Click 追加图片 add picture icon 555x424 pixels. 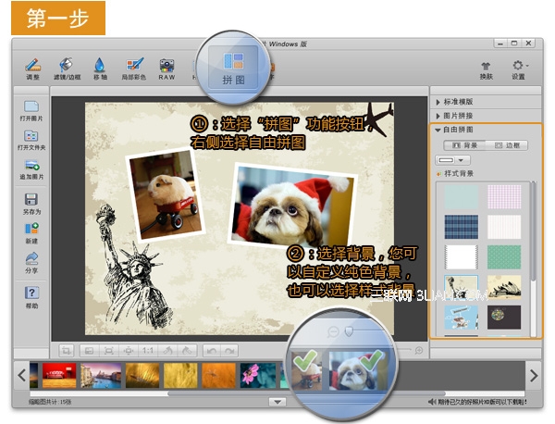31,169
